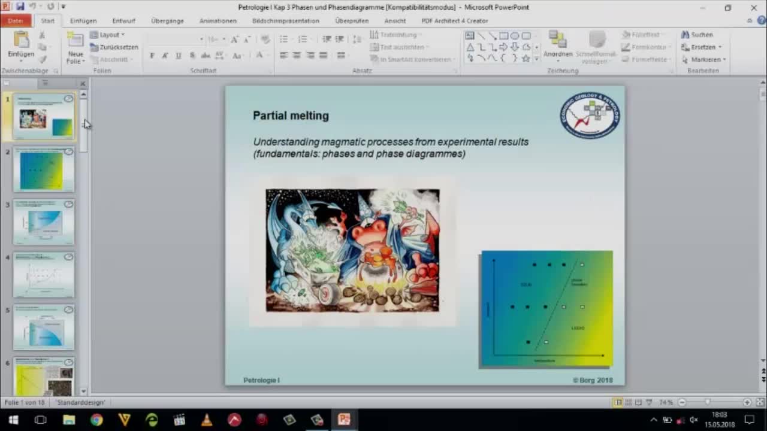Click the Partial melting slide title
The image size is (767, 431).
click(291, 116)
